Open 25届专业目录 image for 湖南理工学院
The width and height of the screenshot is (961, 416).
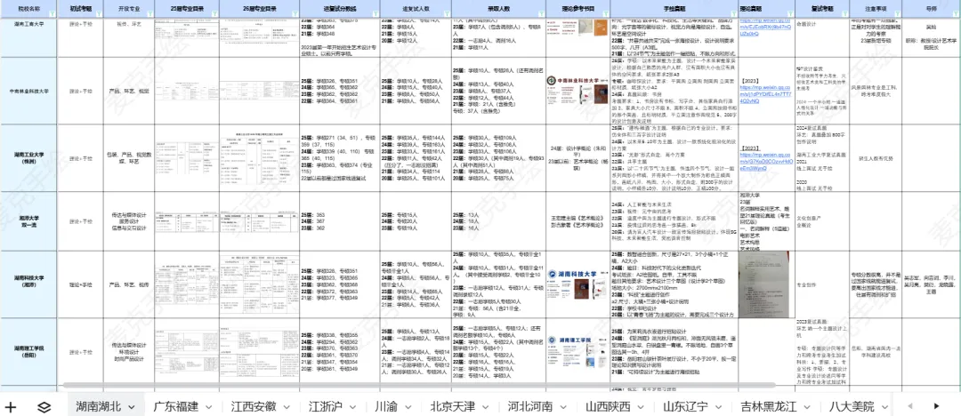coord(186,351)
